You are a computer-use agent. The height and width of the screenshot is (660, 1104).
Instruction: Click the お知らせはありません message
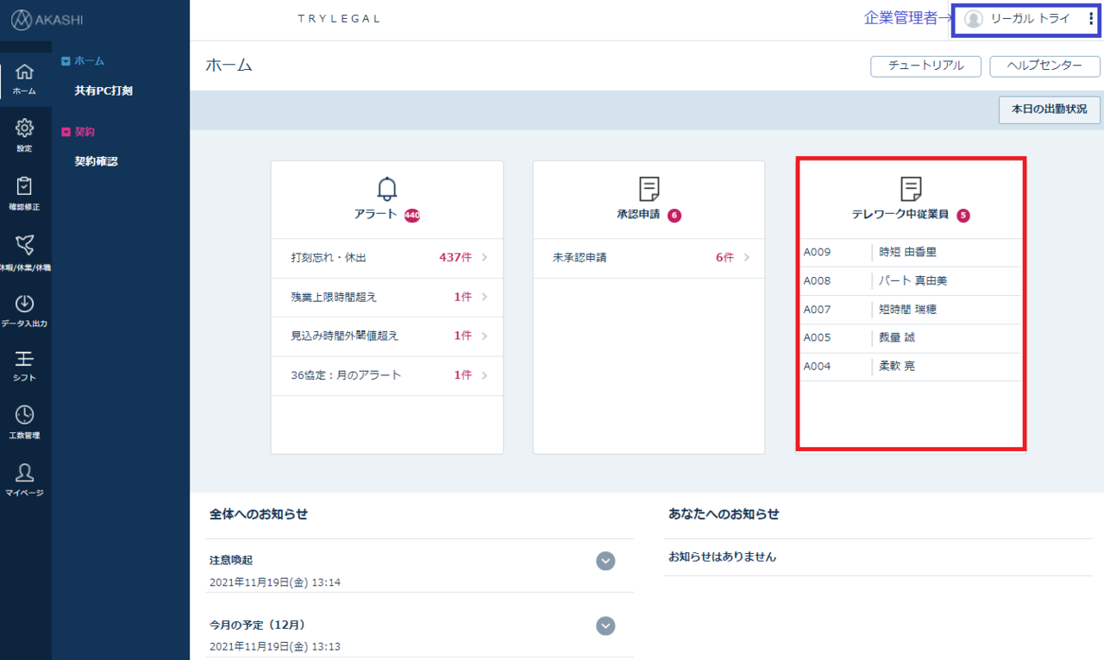(x=722, y=557)
